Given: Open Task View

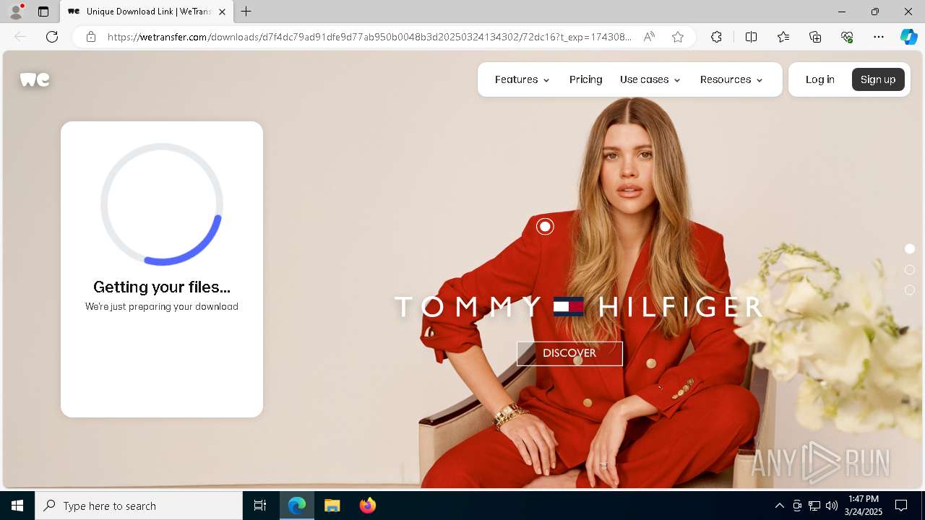Looking at the screenshot, I should coord(260,506).
